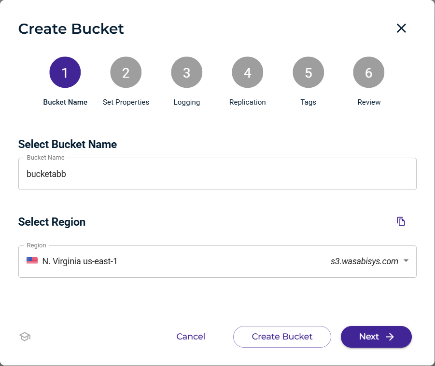The height and width of the screenshot is (366, 435).
Task: Close the Create Bucket dialog
Action: (x=401, y=28)
